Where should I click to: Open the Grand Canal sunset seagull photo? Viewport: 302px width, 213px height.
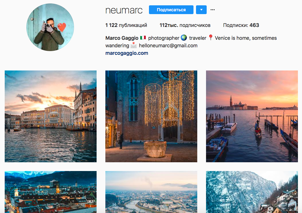point(50,116)
